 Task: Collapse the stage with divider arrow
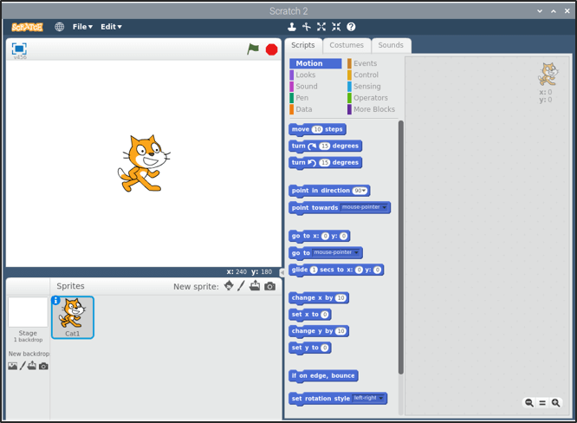coord(282,272)
